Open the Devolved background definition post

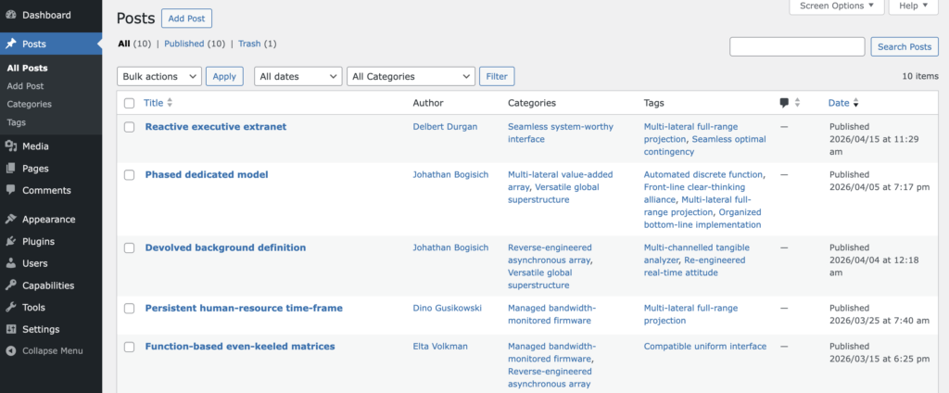[x=225, y=247]
